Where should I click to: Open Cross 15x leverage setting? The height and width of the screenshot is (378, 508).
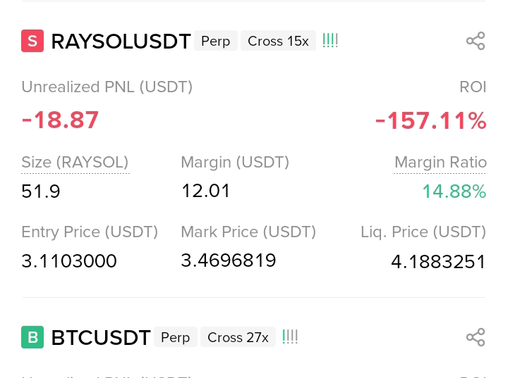278,41
